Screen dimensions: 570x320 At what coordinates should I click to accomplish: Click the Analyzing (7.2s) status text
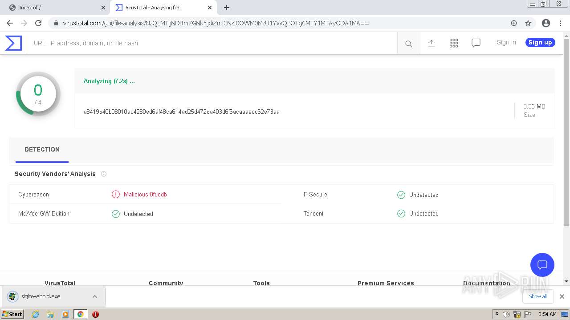click(x=109, y=81)
